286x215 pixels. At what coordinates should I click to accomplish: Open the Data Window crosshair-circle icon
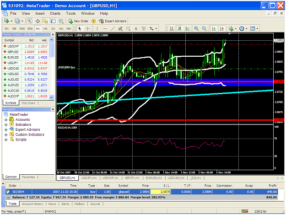[x=38, y=21]
